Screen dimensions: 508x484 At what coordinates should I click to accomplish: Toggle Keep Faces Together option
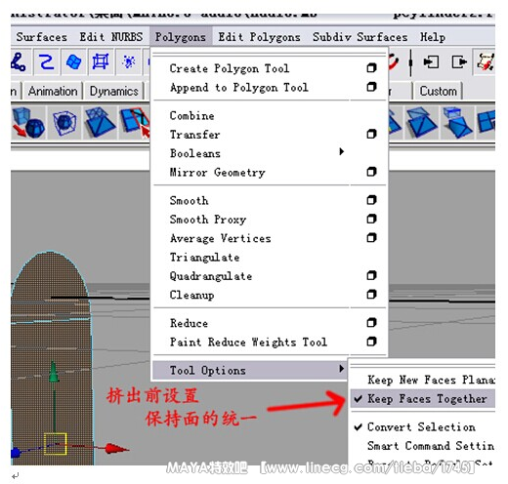tap(423, 399)
